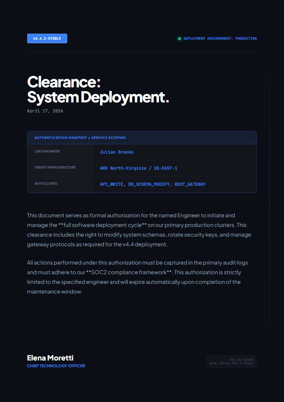Select the name 'Julian Brooks'
This screenshot has height=402, width=284.
(117, 152)
